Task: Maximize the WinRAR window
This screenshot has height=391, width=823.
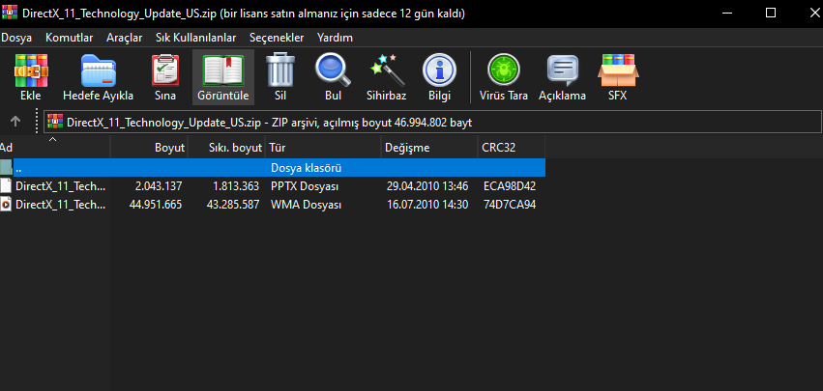Action: 771,14
